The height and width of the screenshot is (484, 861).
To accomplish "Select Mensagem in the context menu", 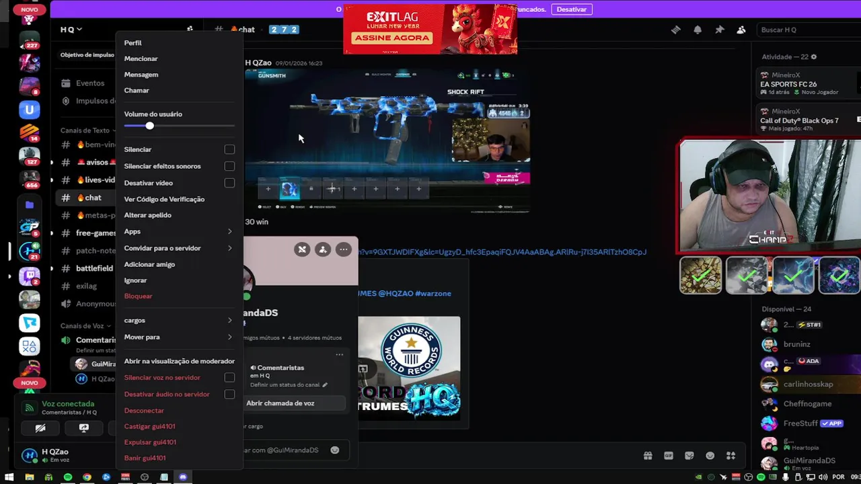I will [141, 75].
